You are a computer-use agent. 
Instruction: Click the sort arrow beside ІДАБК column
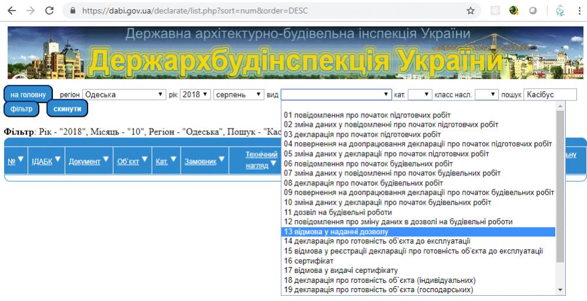coord(57,159)
